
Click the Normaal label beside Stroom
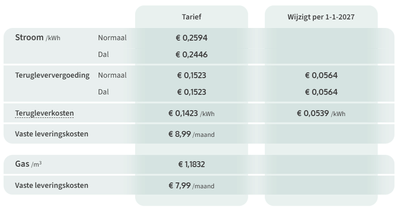[x=112, y=38]
